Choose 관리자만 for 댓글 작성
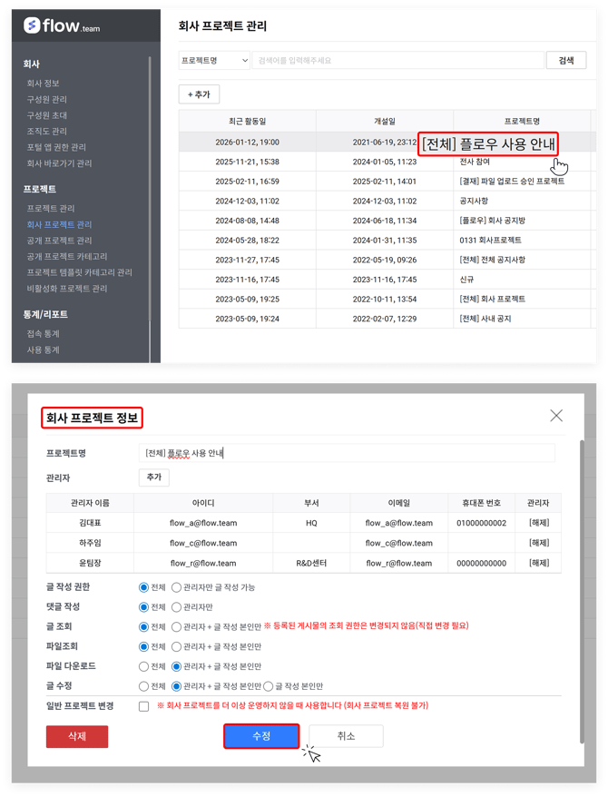 [x=177, y=607]
